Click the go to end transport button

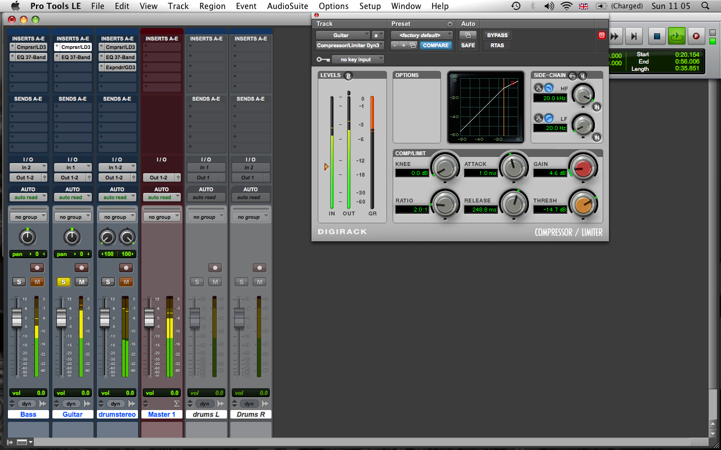coord(634,37)
